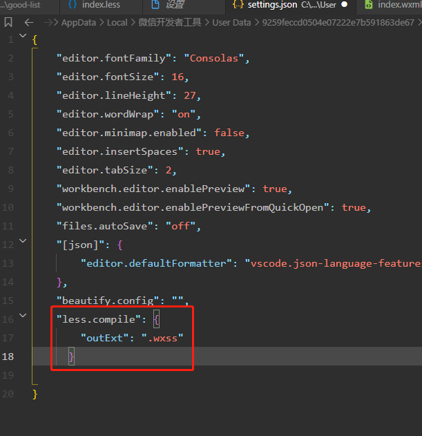
Task: Click the settings.json braces icon
Action: [238, 4]
